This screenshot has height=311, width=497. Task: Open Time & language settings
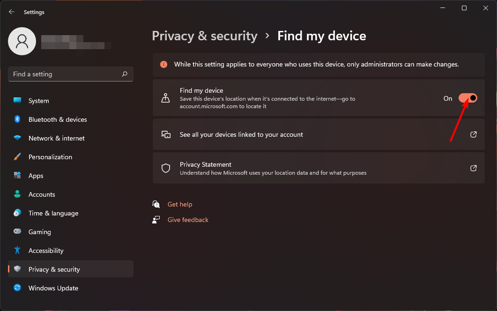coord(53,213)
